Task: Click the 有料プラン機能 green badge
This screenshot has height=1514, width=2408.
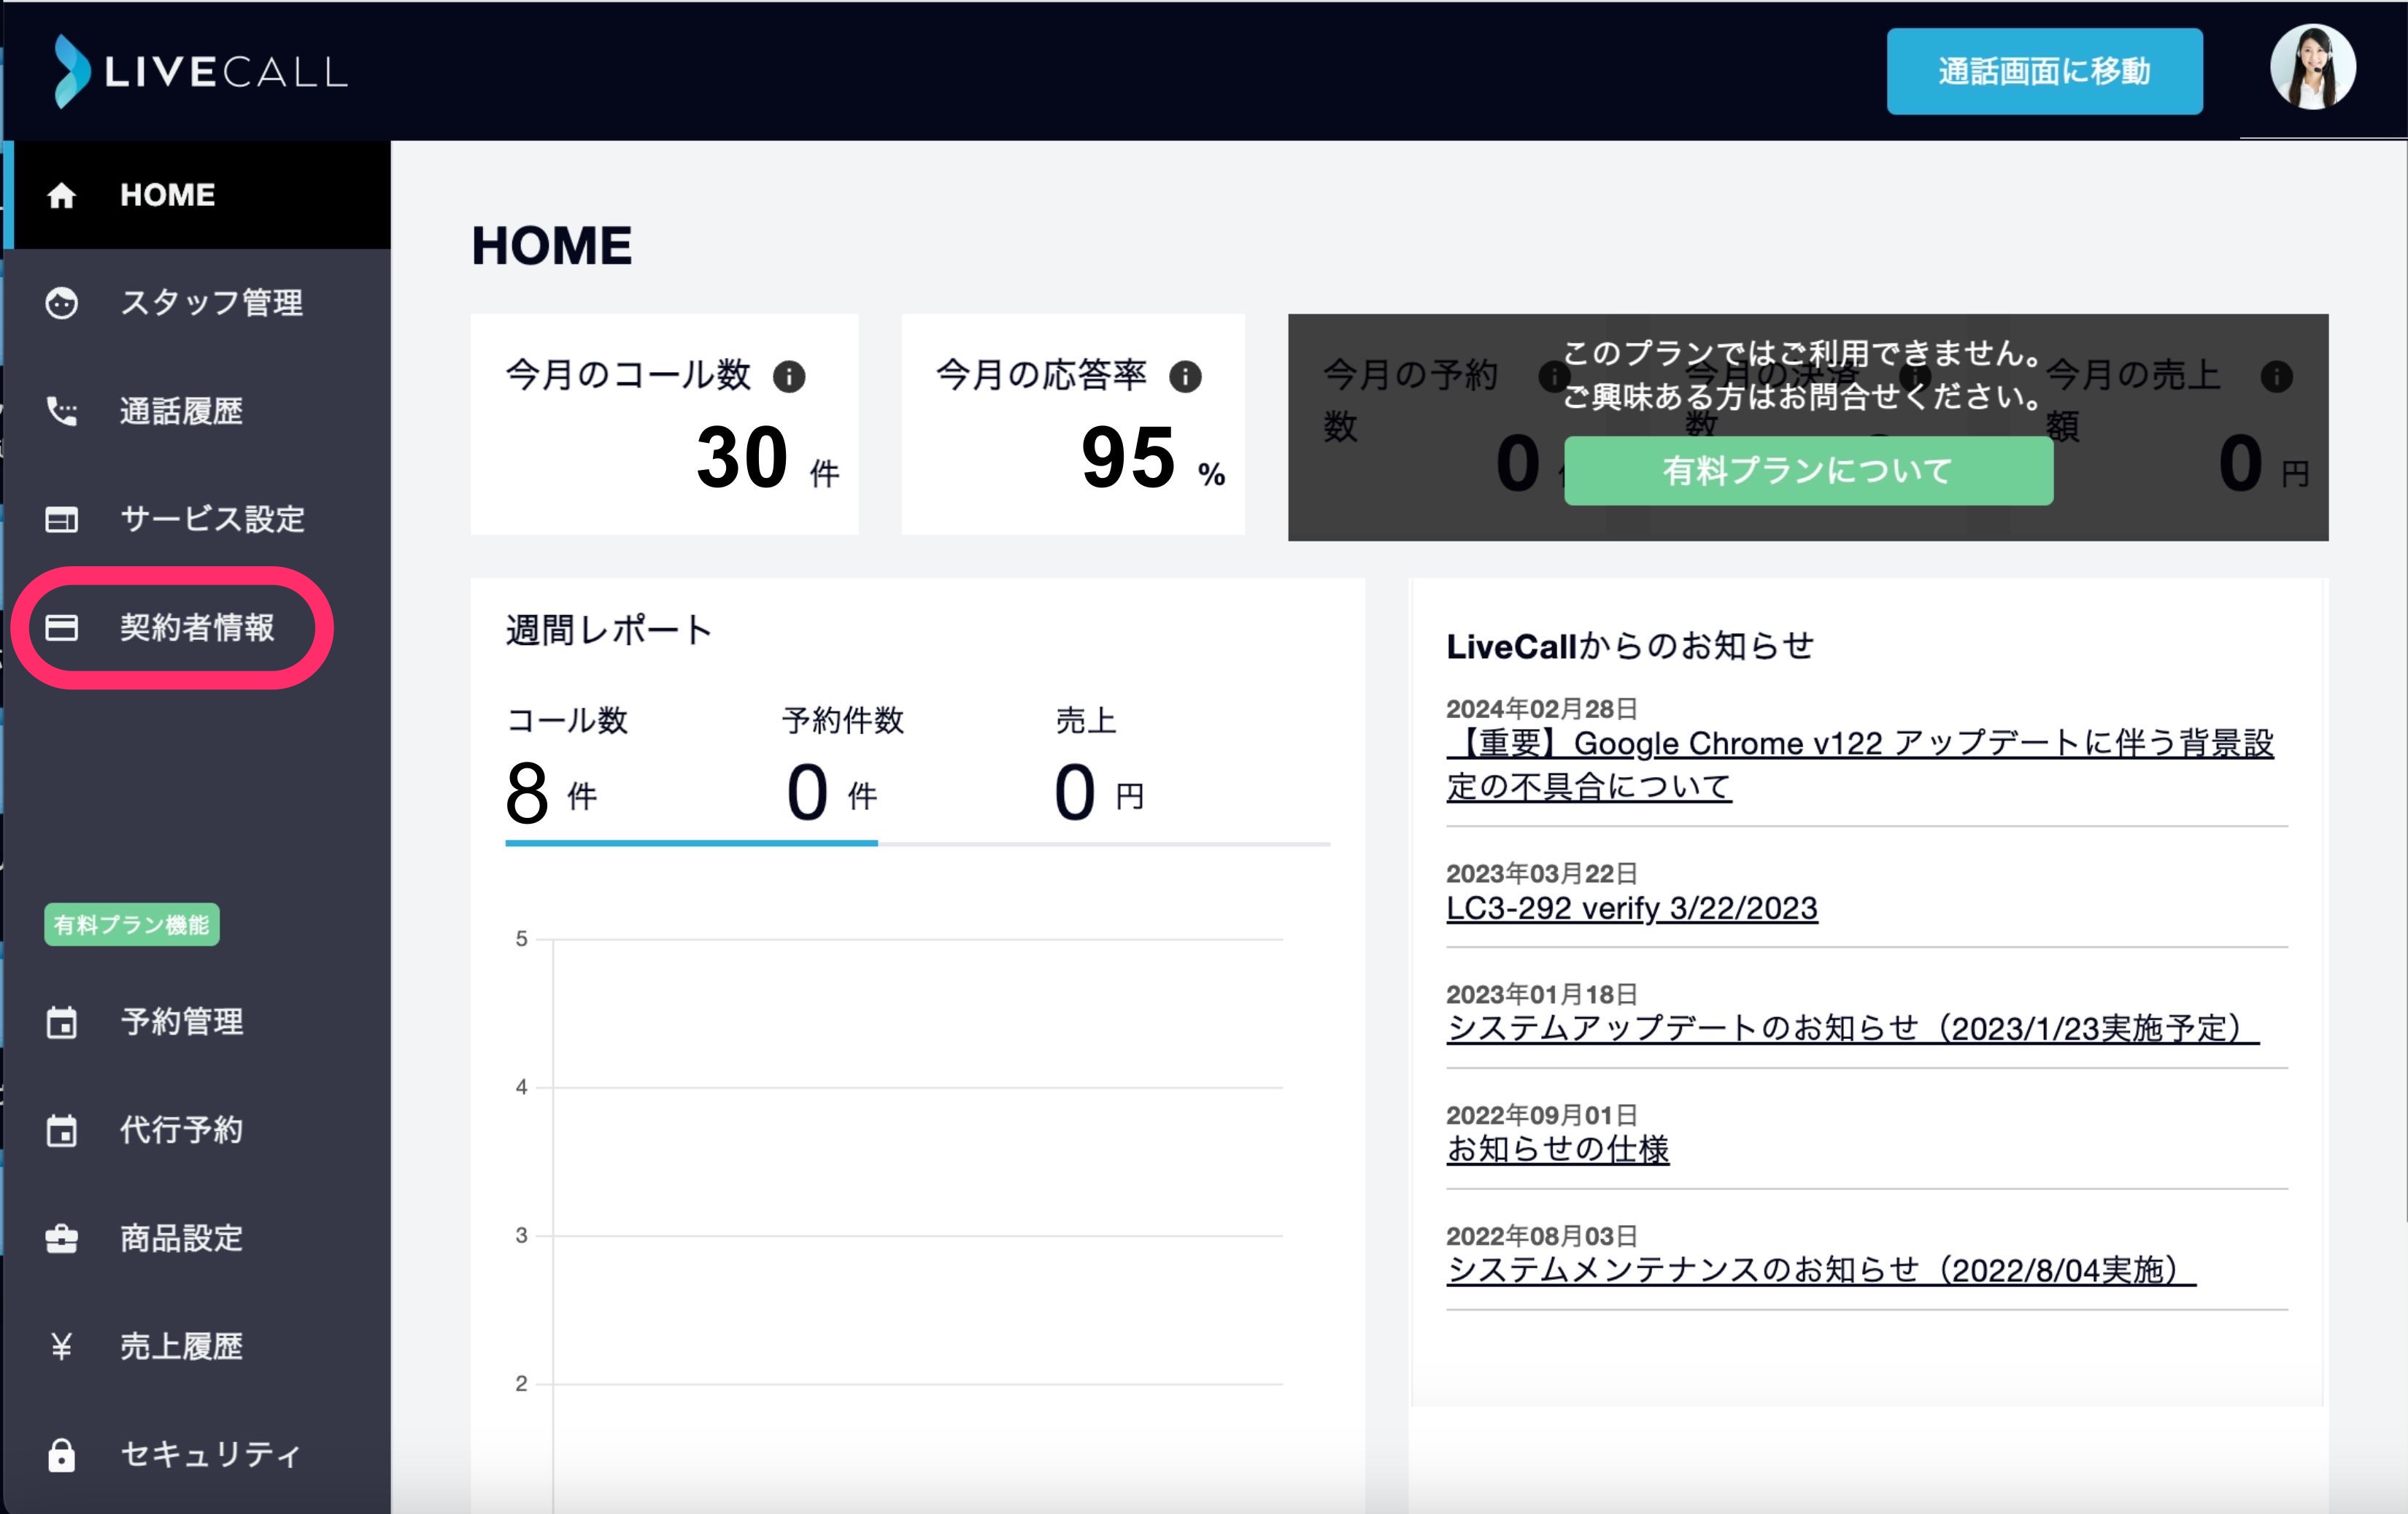Action: point(132,924)
